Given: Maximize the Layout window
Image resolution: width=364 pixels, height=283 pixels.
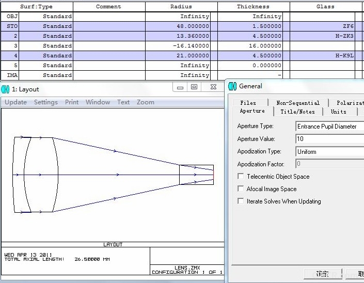Looking at the screenshot, I should 194,87.
